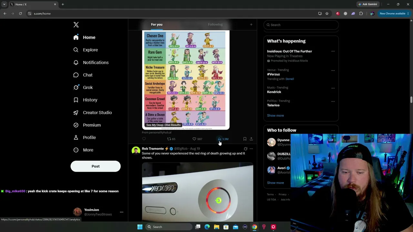413x232 pixels.
Task: Launch Microsoft Edge from the taskbar
Action: tap(207, 227)
